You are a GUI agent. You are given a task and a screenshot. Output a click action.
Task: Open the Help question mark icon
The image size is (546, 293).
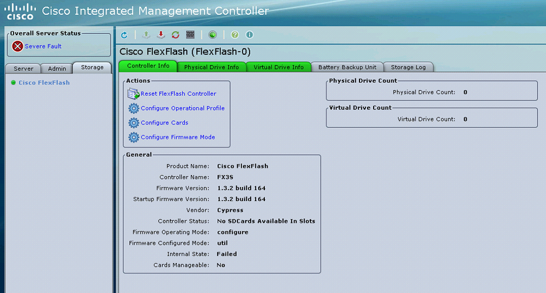[235, 35]
